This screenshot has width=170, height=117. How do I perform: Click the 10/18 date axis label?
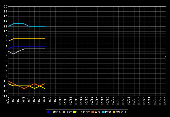[x=102, y=101]
